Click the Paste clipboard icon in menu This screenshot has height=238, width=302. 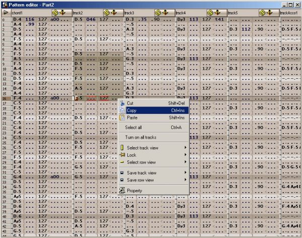122,117
